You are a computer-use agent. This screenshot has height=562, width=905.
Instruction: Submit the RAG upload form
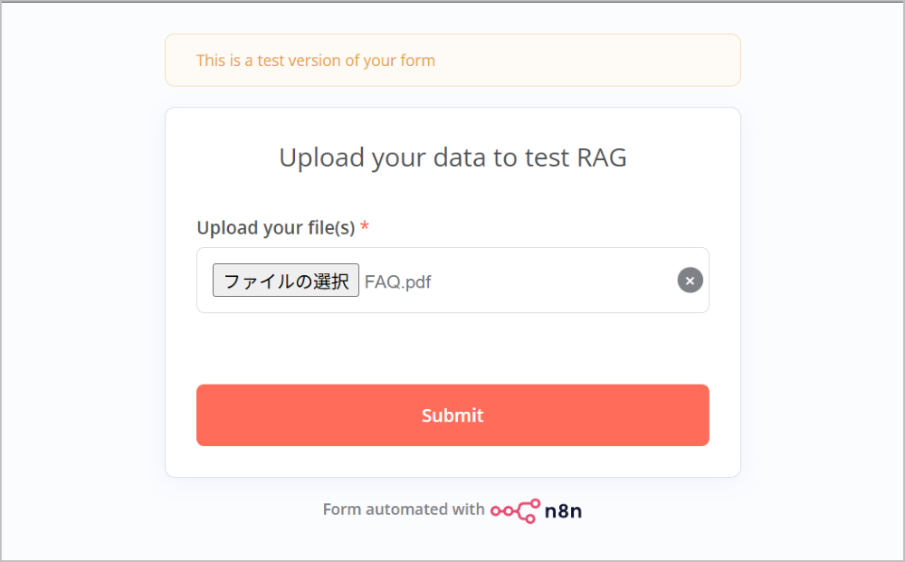452,415
